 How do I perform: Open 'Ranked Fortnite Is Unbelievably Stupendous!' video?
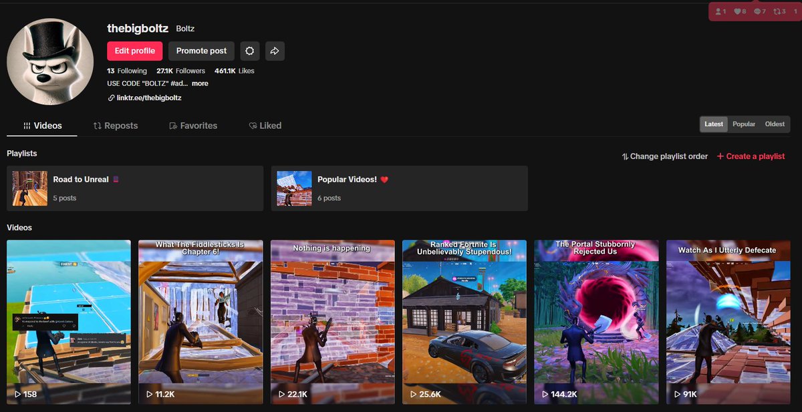464,323
